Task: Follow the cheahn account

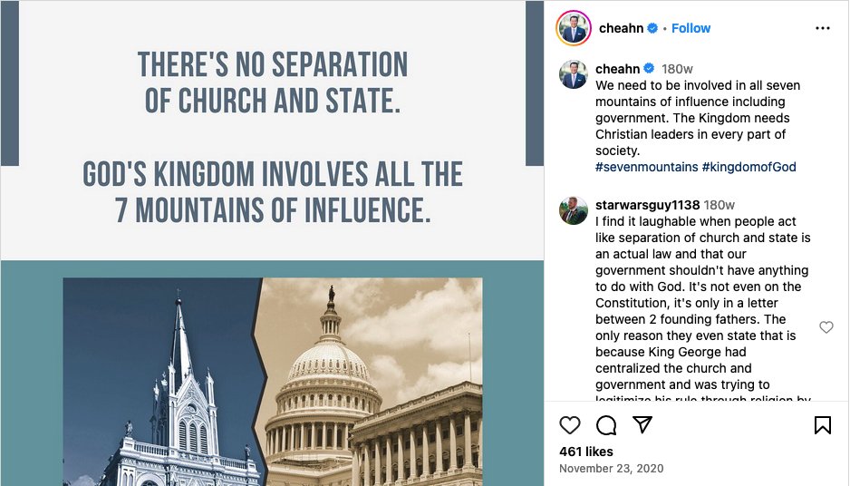Action: 691,28
